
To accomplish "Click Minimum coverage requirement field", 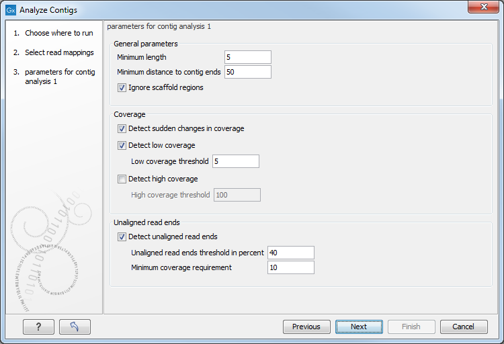I will [291, 267].
